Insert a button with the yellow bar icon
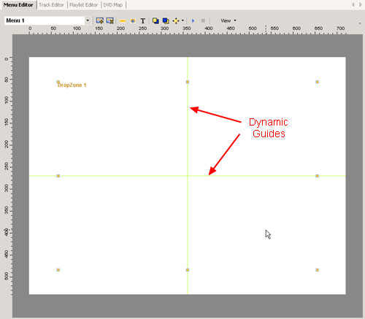Image resolution: width=365 pixels, height=319 pixels. tap(123, 21)
